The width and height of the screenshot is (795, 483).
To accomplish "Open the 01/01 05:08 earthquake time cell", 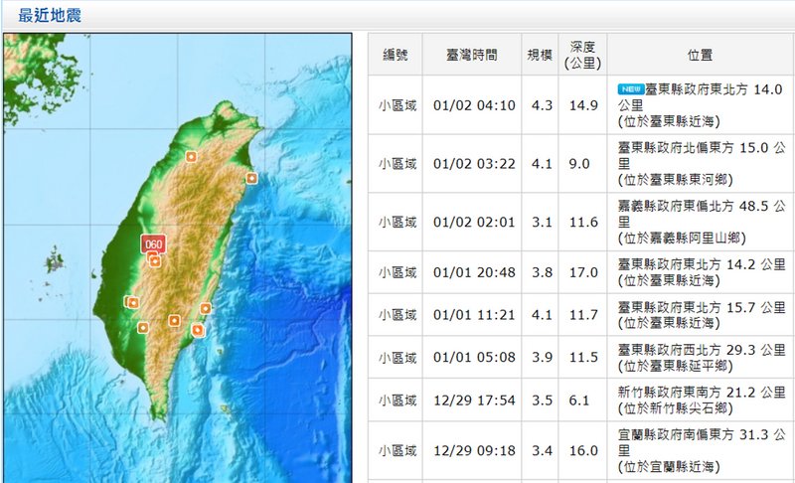I will (474, 358).
